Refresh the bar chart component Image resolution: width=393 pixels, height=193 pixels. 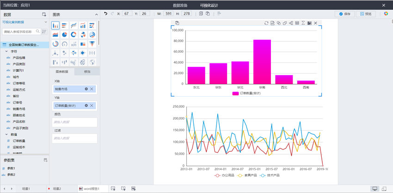pyautogui.click(x=266, y=23)
